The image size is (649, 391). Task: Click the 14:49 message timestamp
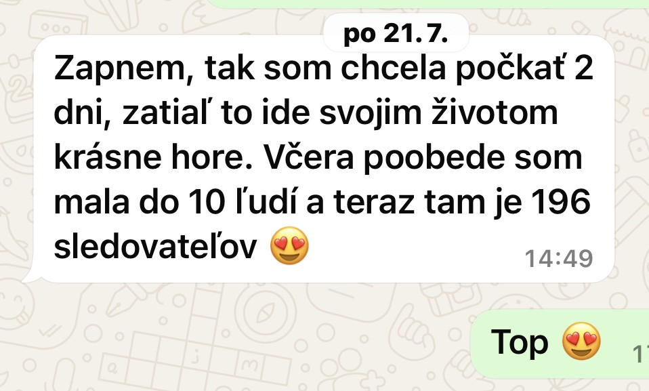pos(558,258)
